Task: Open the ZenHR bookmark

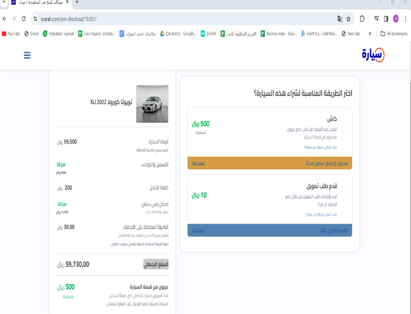Action: coord(208,34)
